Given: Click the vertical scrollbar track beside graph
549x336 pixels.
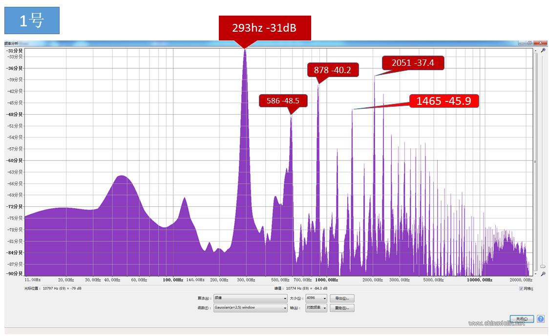Looking at the screenshot, I should point(535,162).
